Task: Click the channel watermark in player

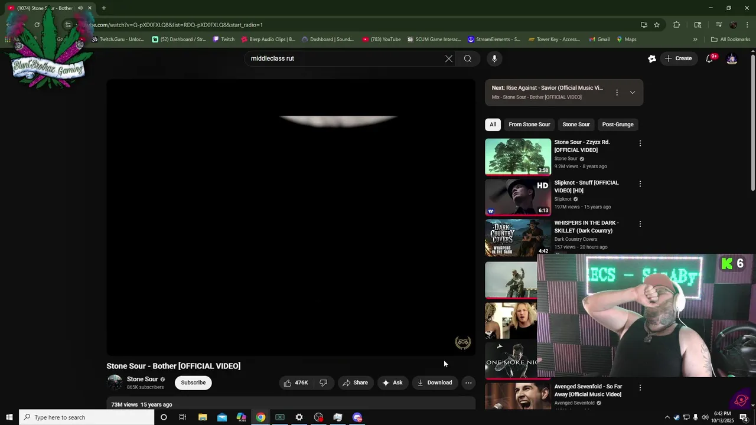Action: tap(462, 343)
